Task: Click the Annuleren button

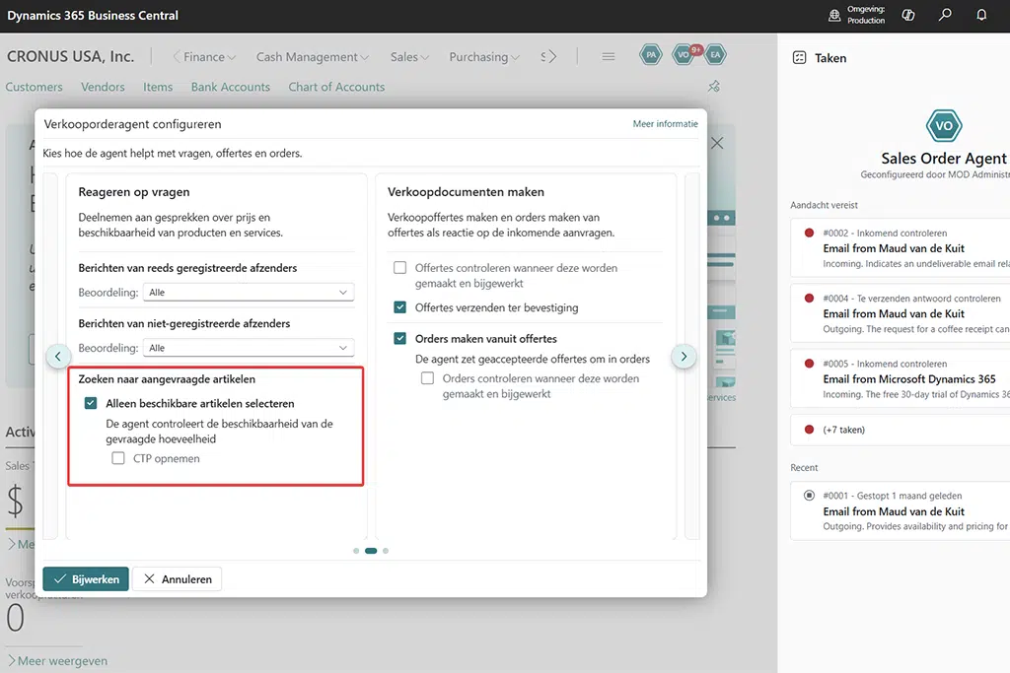Action: click(178, 579)
